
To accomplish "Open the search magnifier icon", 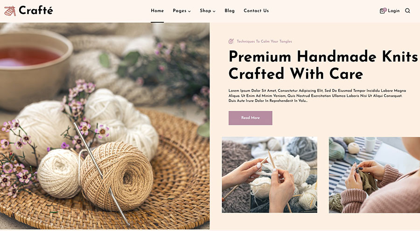I will (407, 11).
